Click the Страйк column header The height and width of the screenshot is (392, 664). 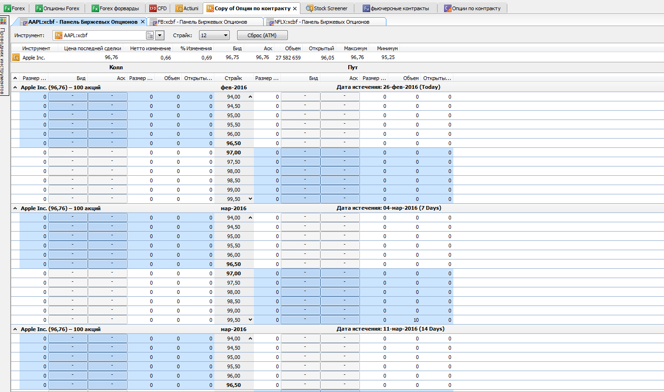233,78
